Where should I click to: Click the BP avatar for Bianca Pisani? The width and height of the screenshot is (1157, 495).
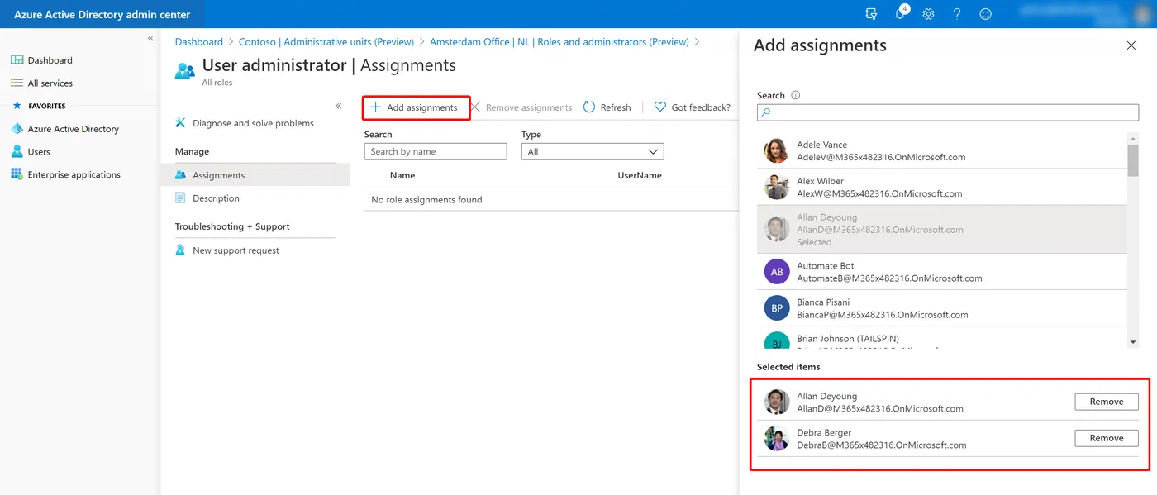(777, 308)
